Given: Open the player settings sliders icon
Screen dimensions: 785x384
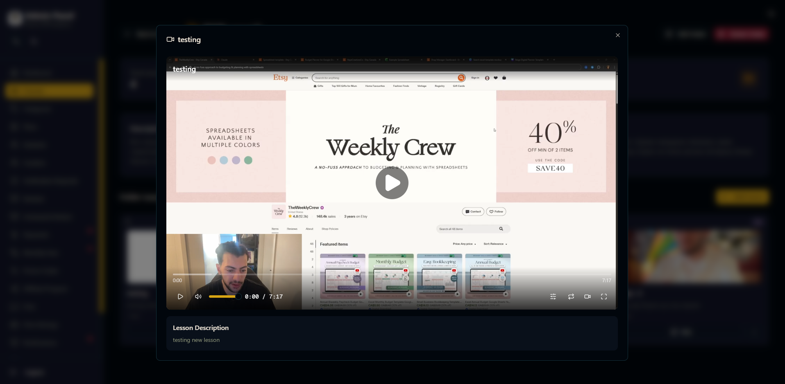Looking at the screenshot, I should tap(553, 296).
